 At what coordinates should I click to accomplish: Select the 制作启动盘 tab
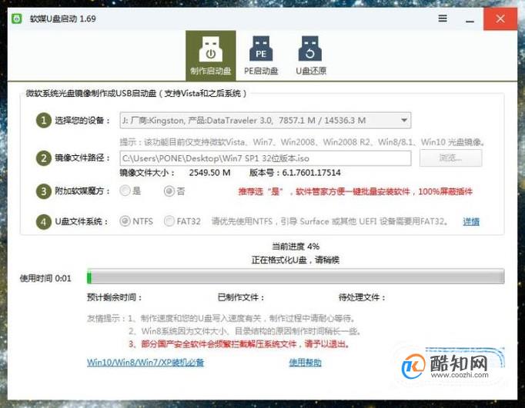pyautogui.click(x=211, y=56)
